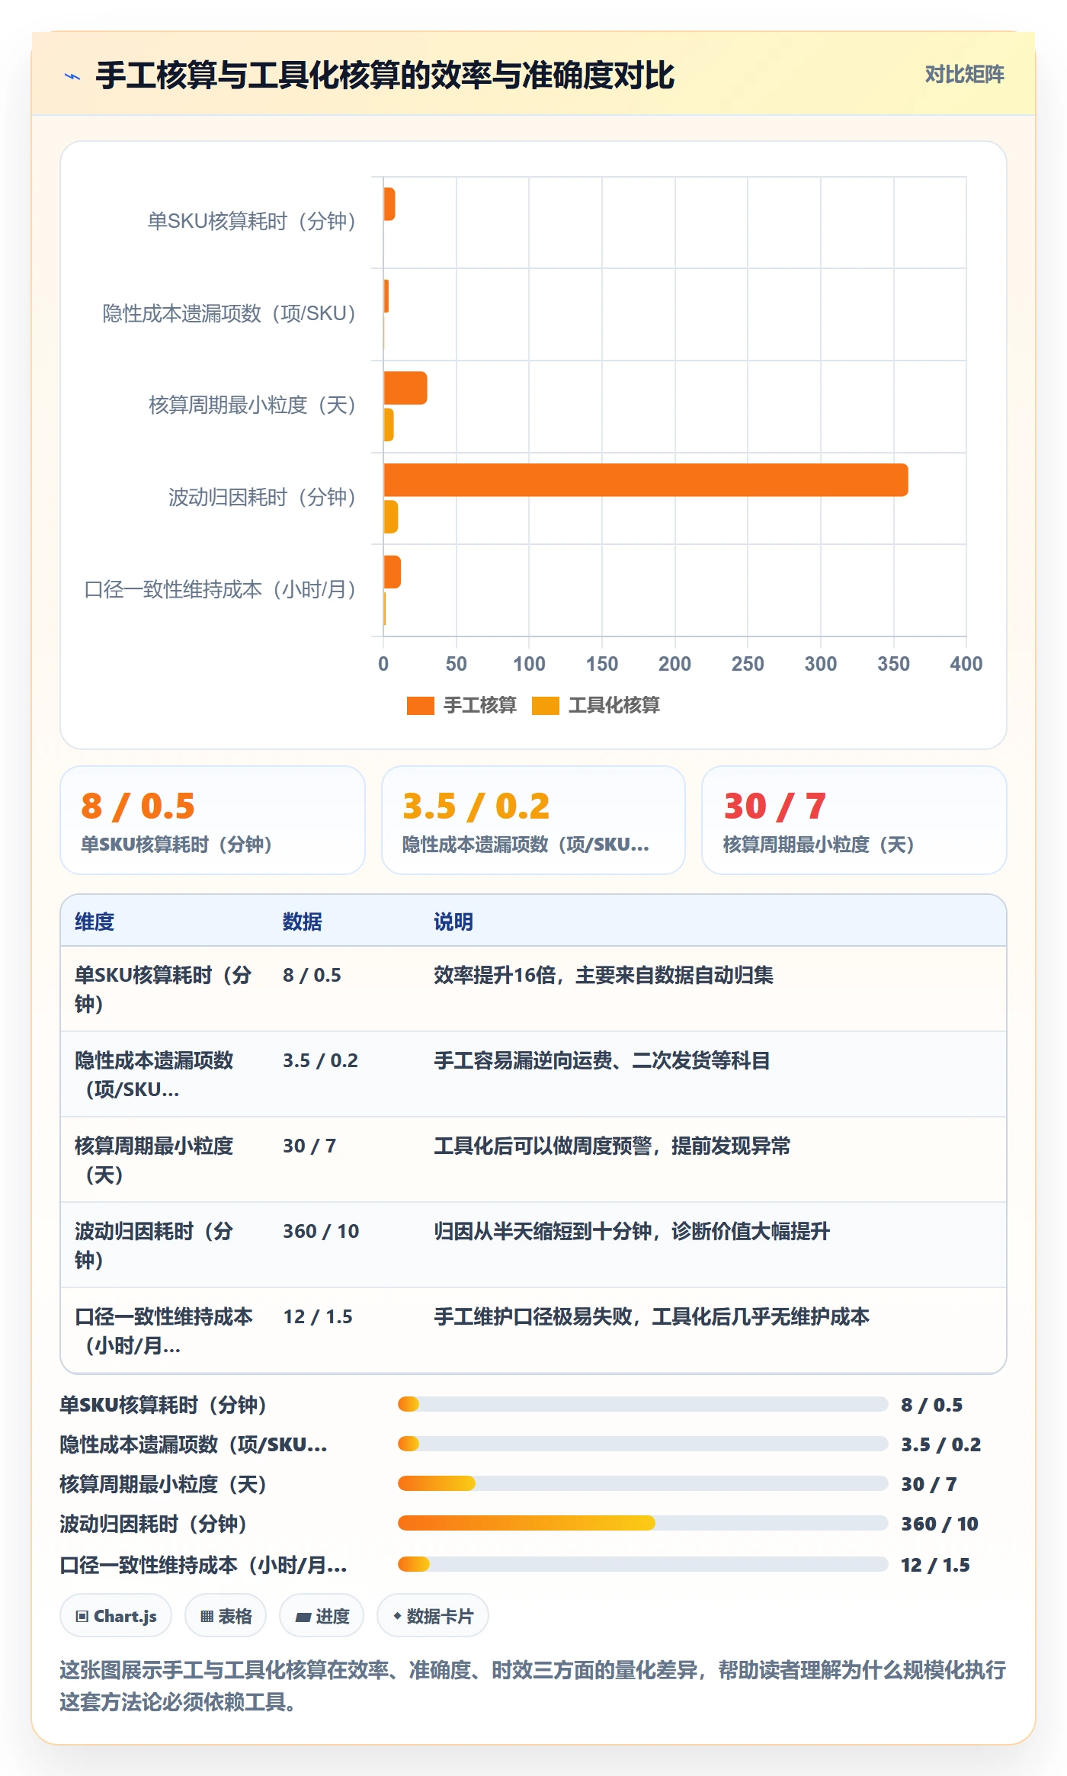Click the chart title 手工核算与工具化核算的效率与准确度对比
Screen dimensions: 1067x1776
[x=385, y=75]
